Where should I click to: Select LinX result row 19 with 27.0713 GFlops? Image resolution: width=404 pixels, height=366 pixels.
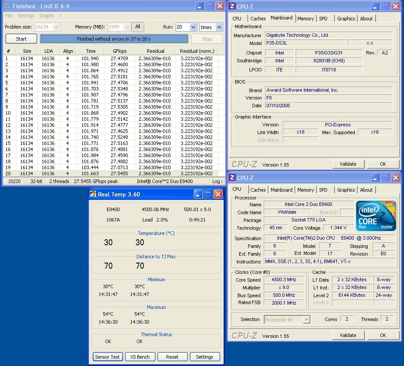111,167
